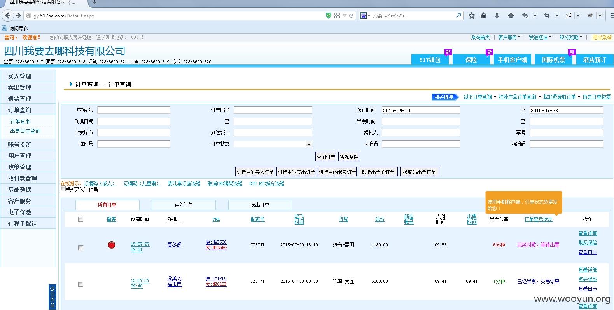Click the page copy toolbar icon
Viewport: 614px width, 310px height.
569,16
